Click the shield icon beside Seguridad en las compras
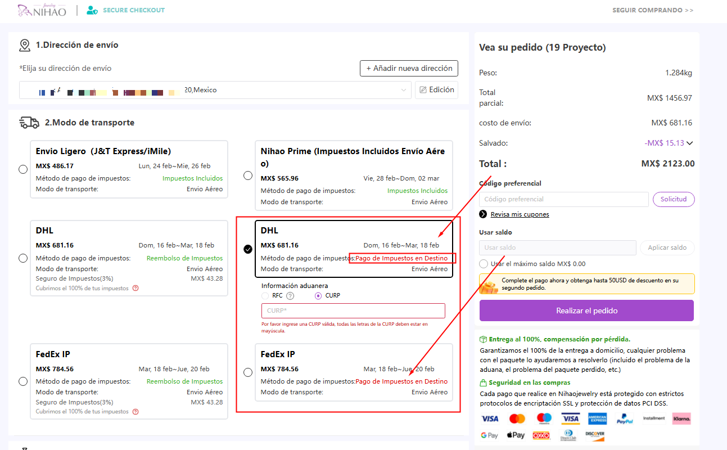Image resolution: width=727 pixels, height=450 pixels. 484,383
